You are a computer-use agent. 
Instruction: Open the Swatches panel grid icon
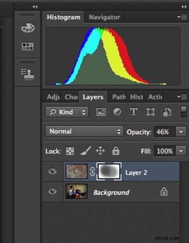tap(28, 47)
